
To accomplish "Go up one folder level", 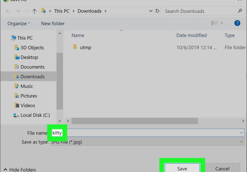I will click(34, 11).
